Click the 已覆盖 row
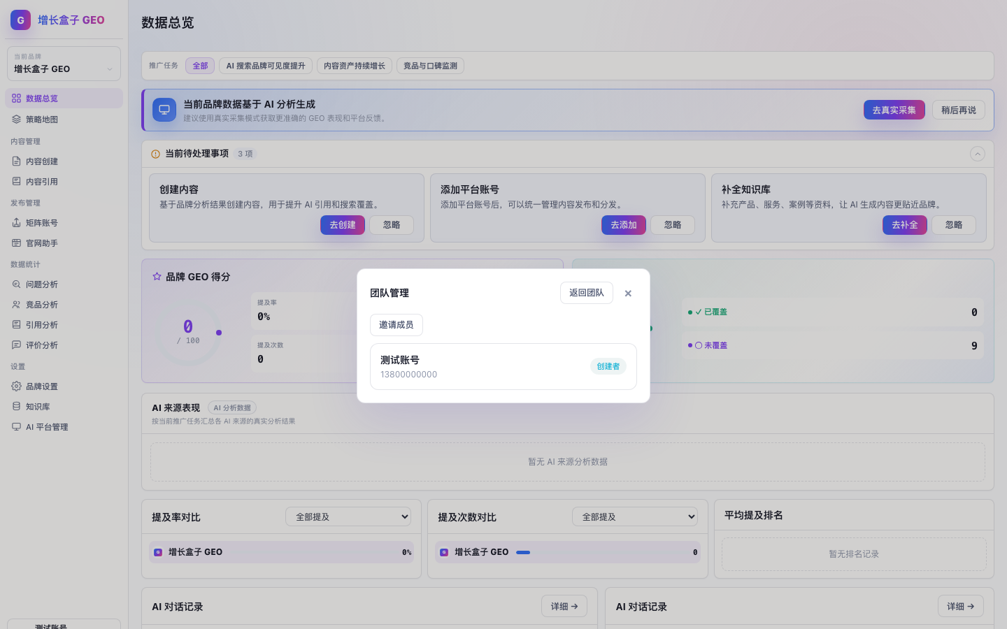This screenshot has height=629, width=1007. [833, 312]
